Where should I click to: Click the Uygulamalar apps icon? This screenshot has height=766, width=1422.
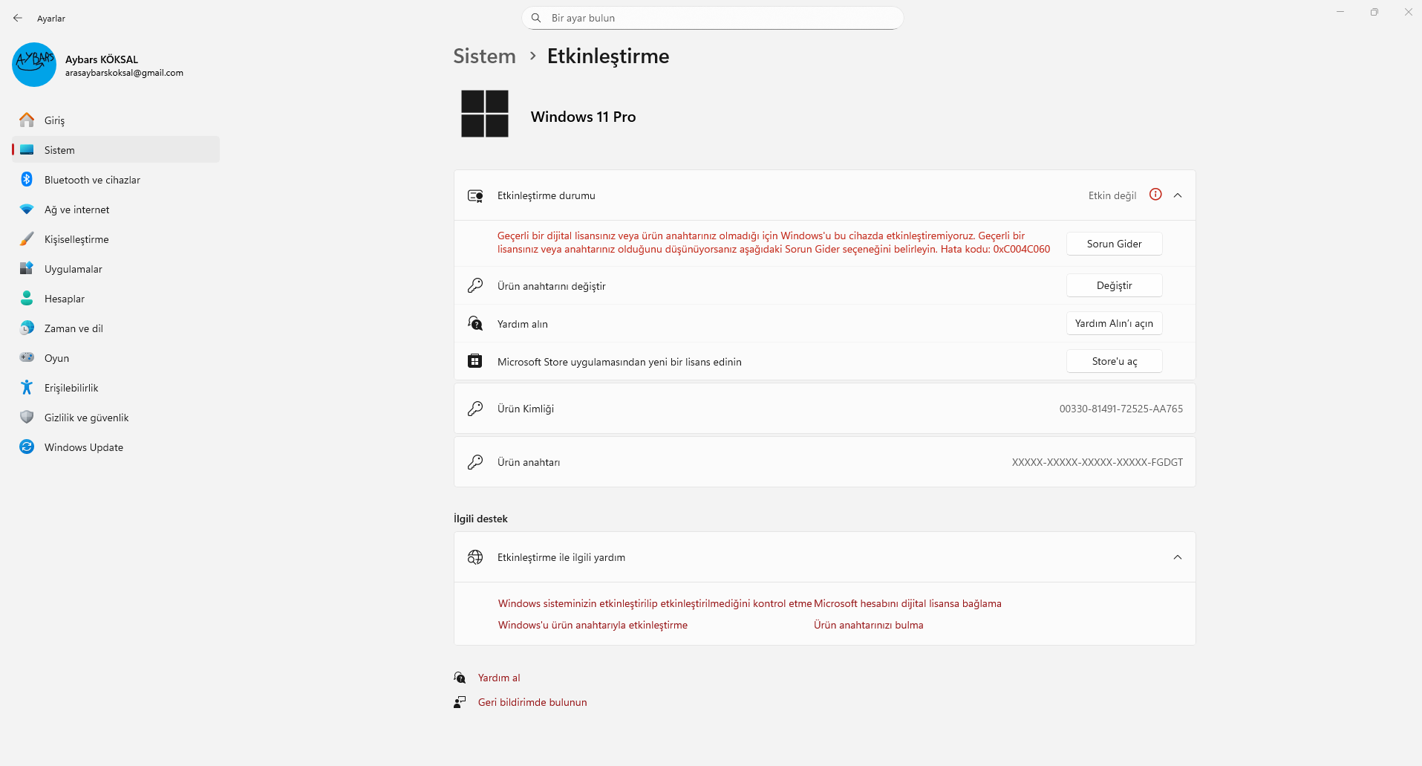27,268
